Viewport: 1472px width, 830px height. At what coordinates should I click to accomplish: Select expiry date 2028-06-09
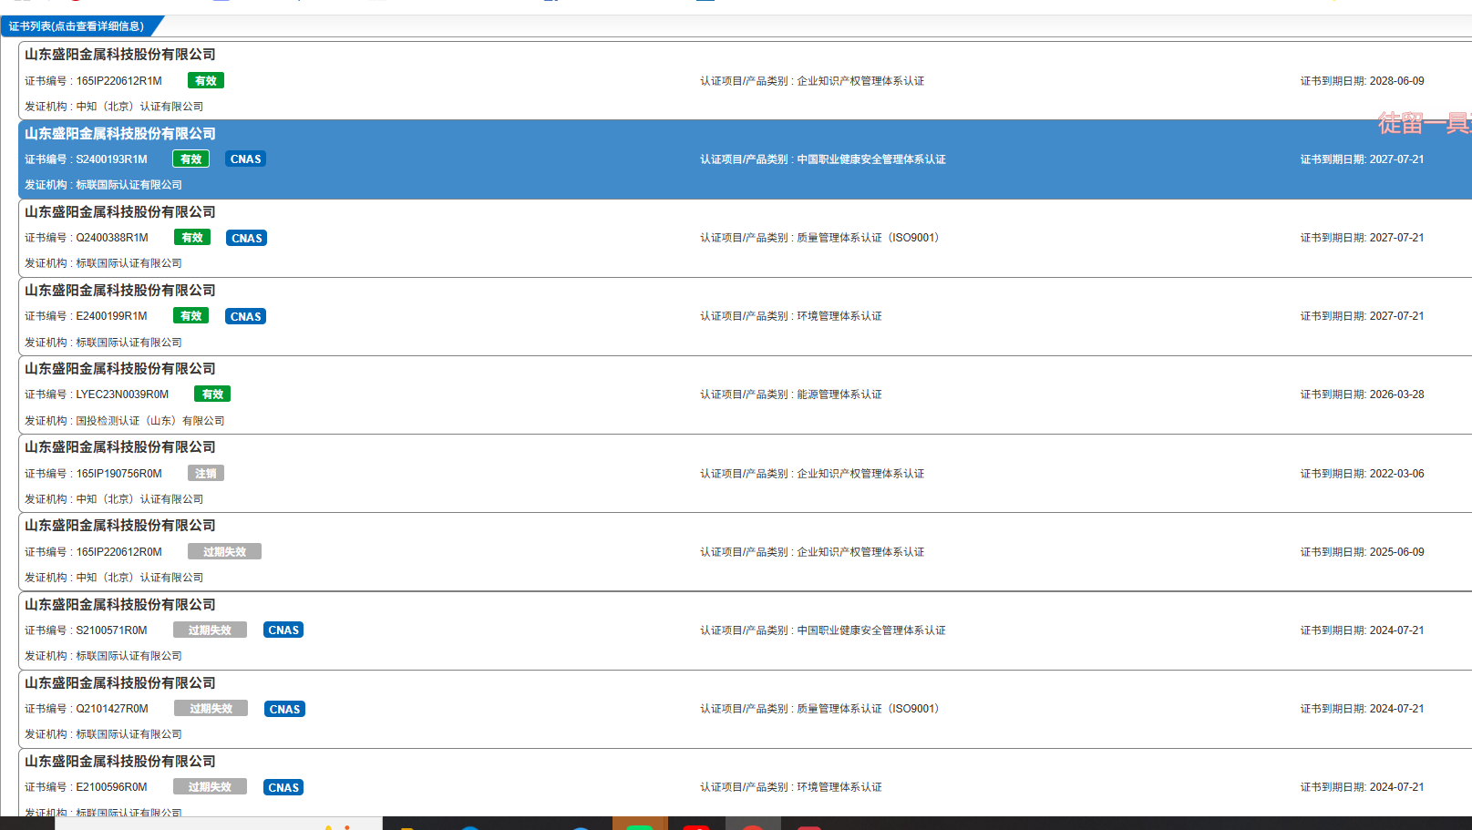coord(1396,81)
